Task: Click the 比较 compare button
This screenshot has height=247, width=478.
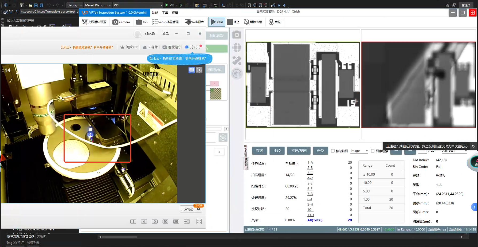Action: tap(277, 151)
